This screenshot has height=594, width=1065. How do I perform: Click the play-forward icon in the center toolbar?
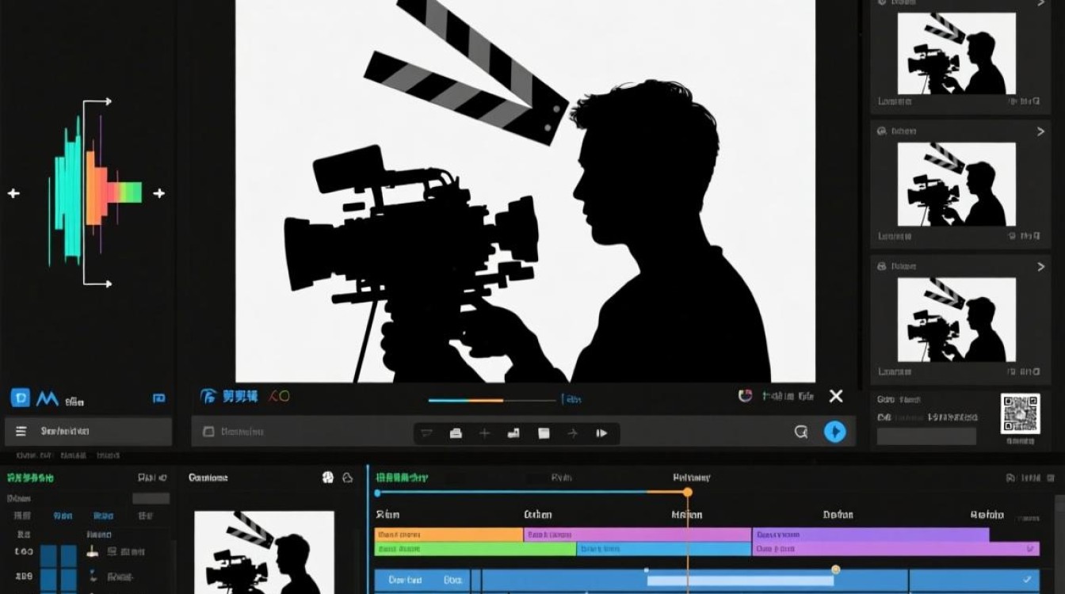coord(601,433)
